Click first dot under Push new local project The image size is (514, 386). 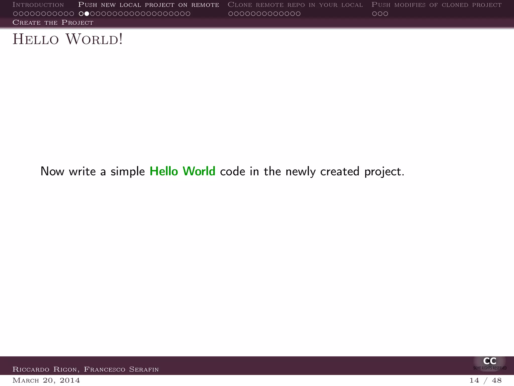click(81, 14)
